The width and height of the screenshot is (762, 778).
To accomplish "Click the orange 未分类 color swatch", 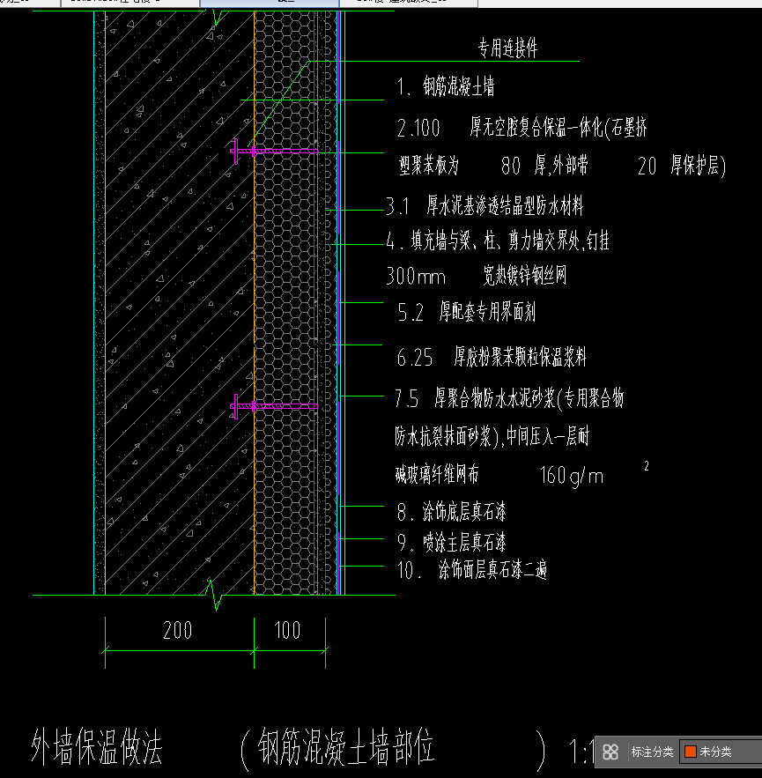I will (690, 752).
